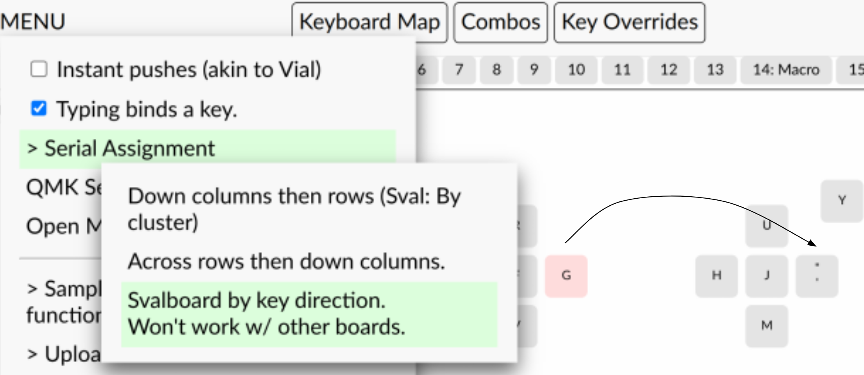Viewport: 864px width, 375px height.
Task: Select the Y key on keyboard
Action: click(842, 201)
